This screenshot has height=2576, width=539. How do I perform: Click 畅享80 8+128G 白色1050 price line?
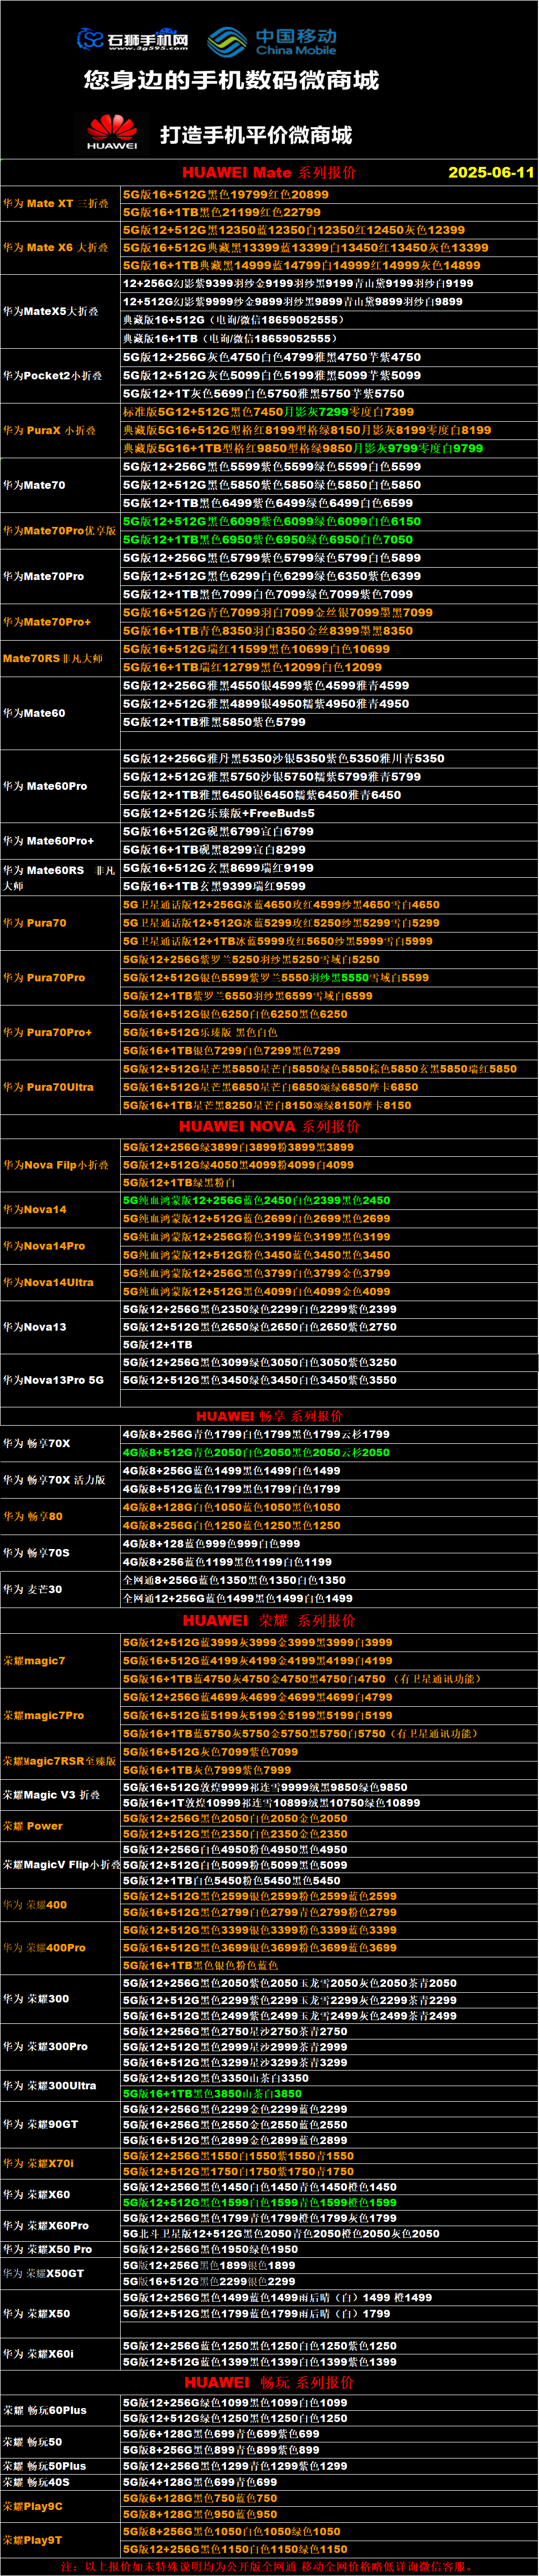pos(232,1507)
